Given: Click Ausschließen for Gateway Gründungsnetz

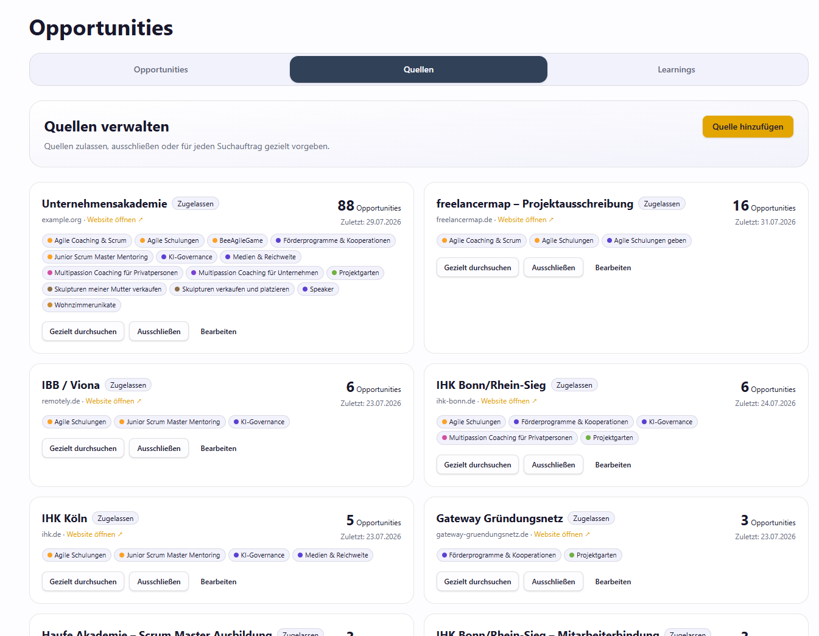Looking at the screenshot, I should pyautogui.click(x=554, y=582).
